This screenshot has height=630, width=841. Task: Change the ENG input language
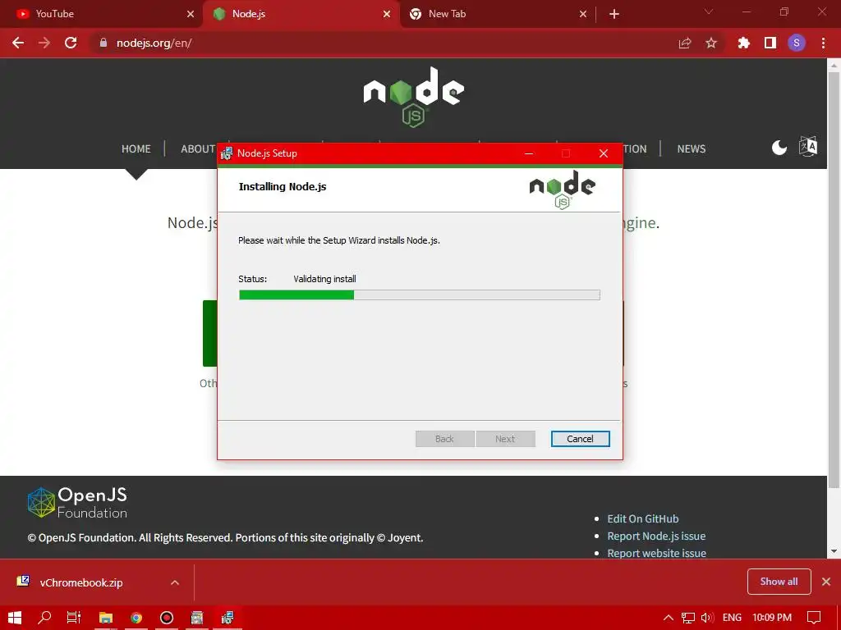click(732, 618)
